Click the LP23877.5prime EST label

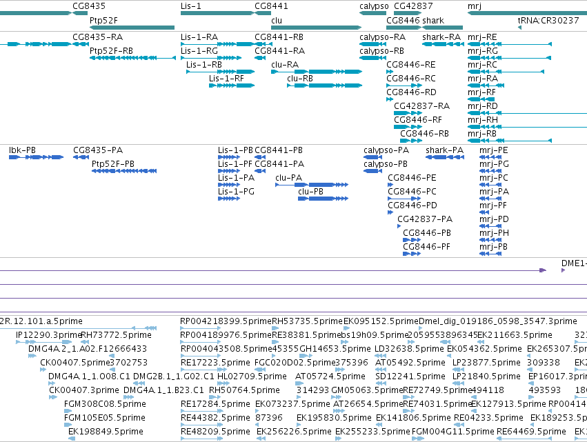click(x=487, y=363)
